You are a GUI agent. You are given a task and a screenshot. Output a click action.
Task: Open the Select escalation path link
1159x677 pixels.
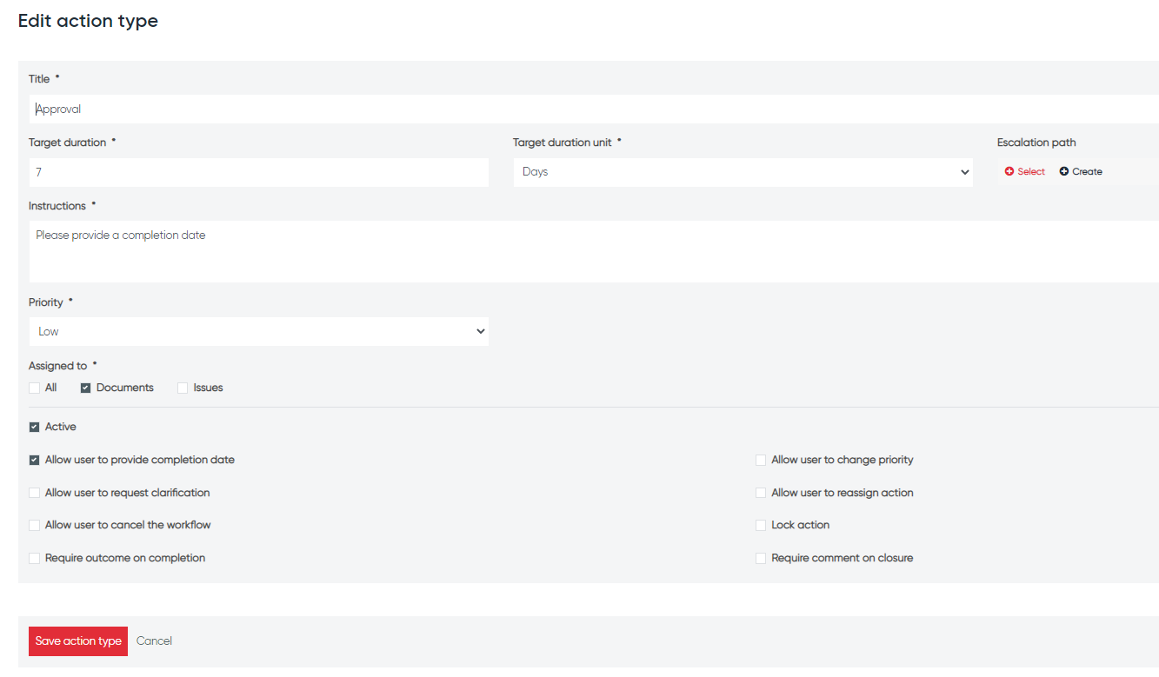(x=1025, y=172)
